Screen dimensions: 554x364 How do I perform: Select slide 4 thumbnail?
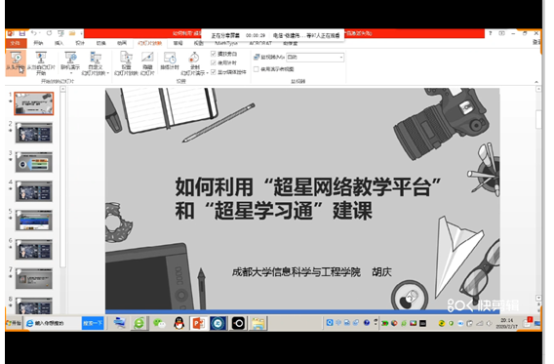click(x=34, y=191)
